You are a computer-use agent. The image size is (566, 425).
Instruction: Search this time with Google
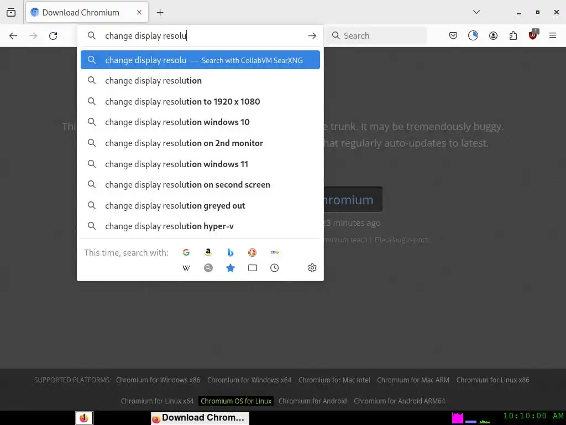186,252
